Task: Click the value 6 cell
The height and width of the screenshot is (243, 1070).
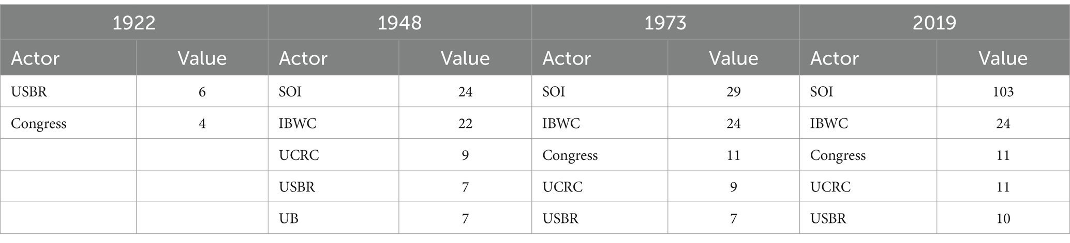Action: 202,91
